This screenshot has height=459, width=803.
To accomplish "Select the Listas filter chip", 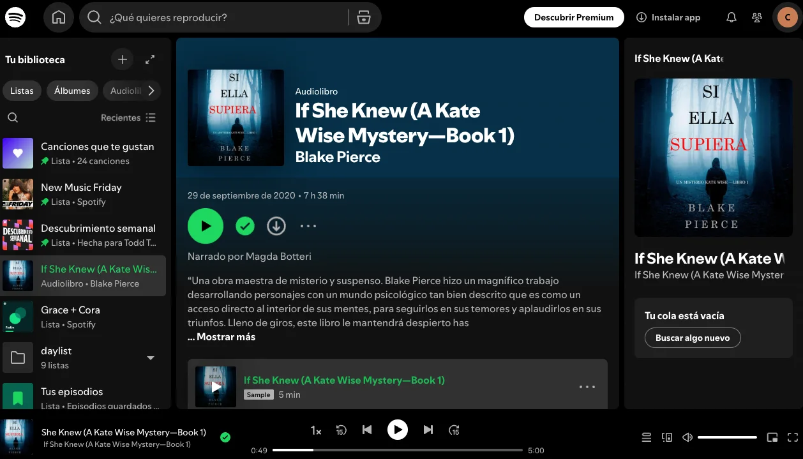I will [22, 91].
